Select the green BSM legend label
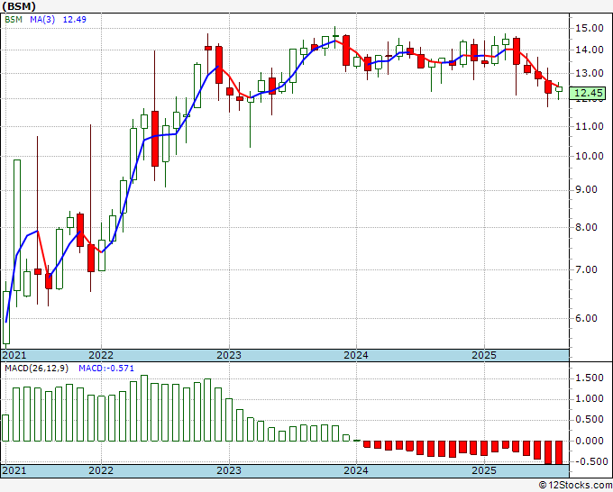613x492 pixels. (14, 19)
